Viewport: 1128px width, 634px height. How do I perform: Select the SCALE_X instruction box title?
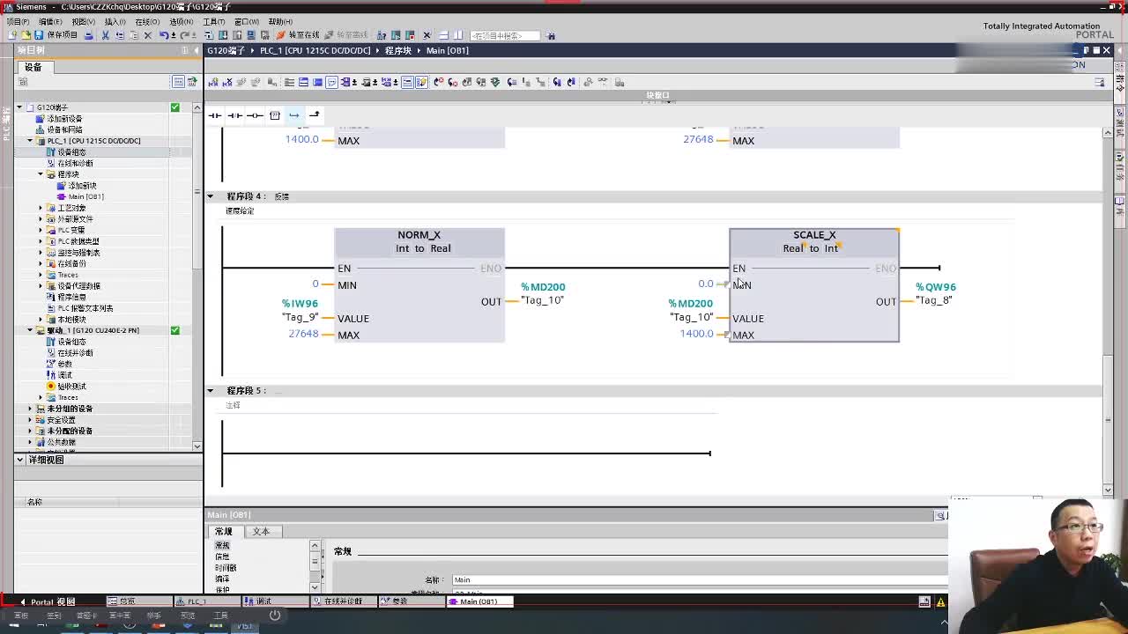tap(814, 235)
